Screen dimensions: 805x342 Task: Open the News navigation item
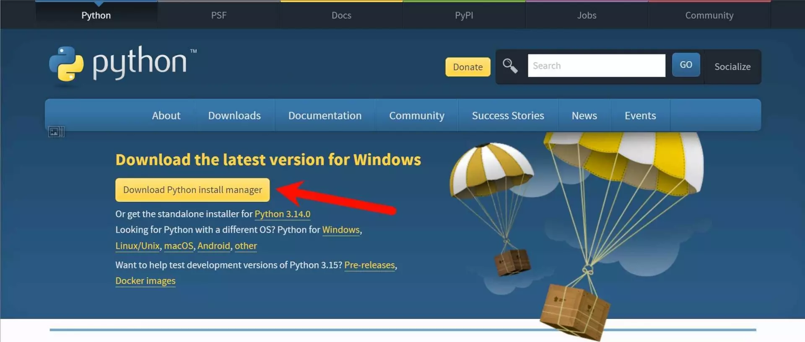point(584,115)
